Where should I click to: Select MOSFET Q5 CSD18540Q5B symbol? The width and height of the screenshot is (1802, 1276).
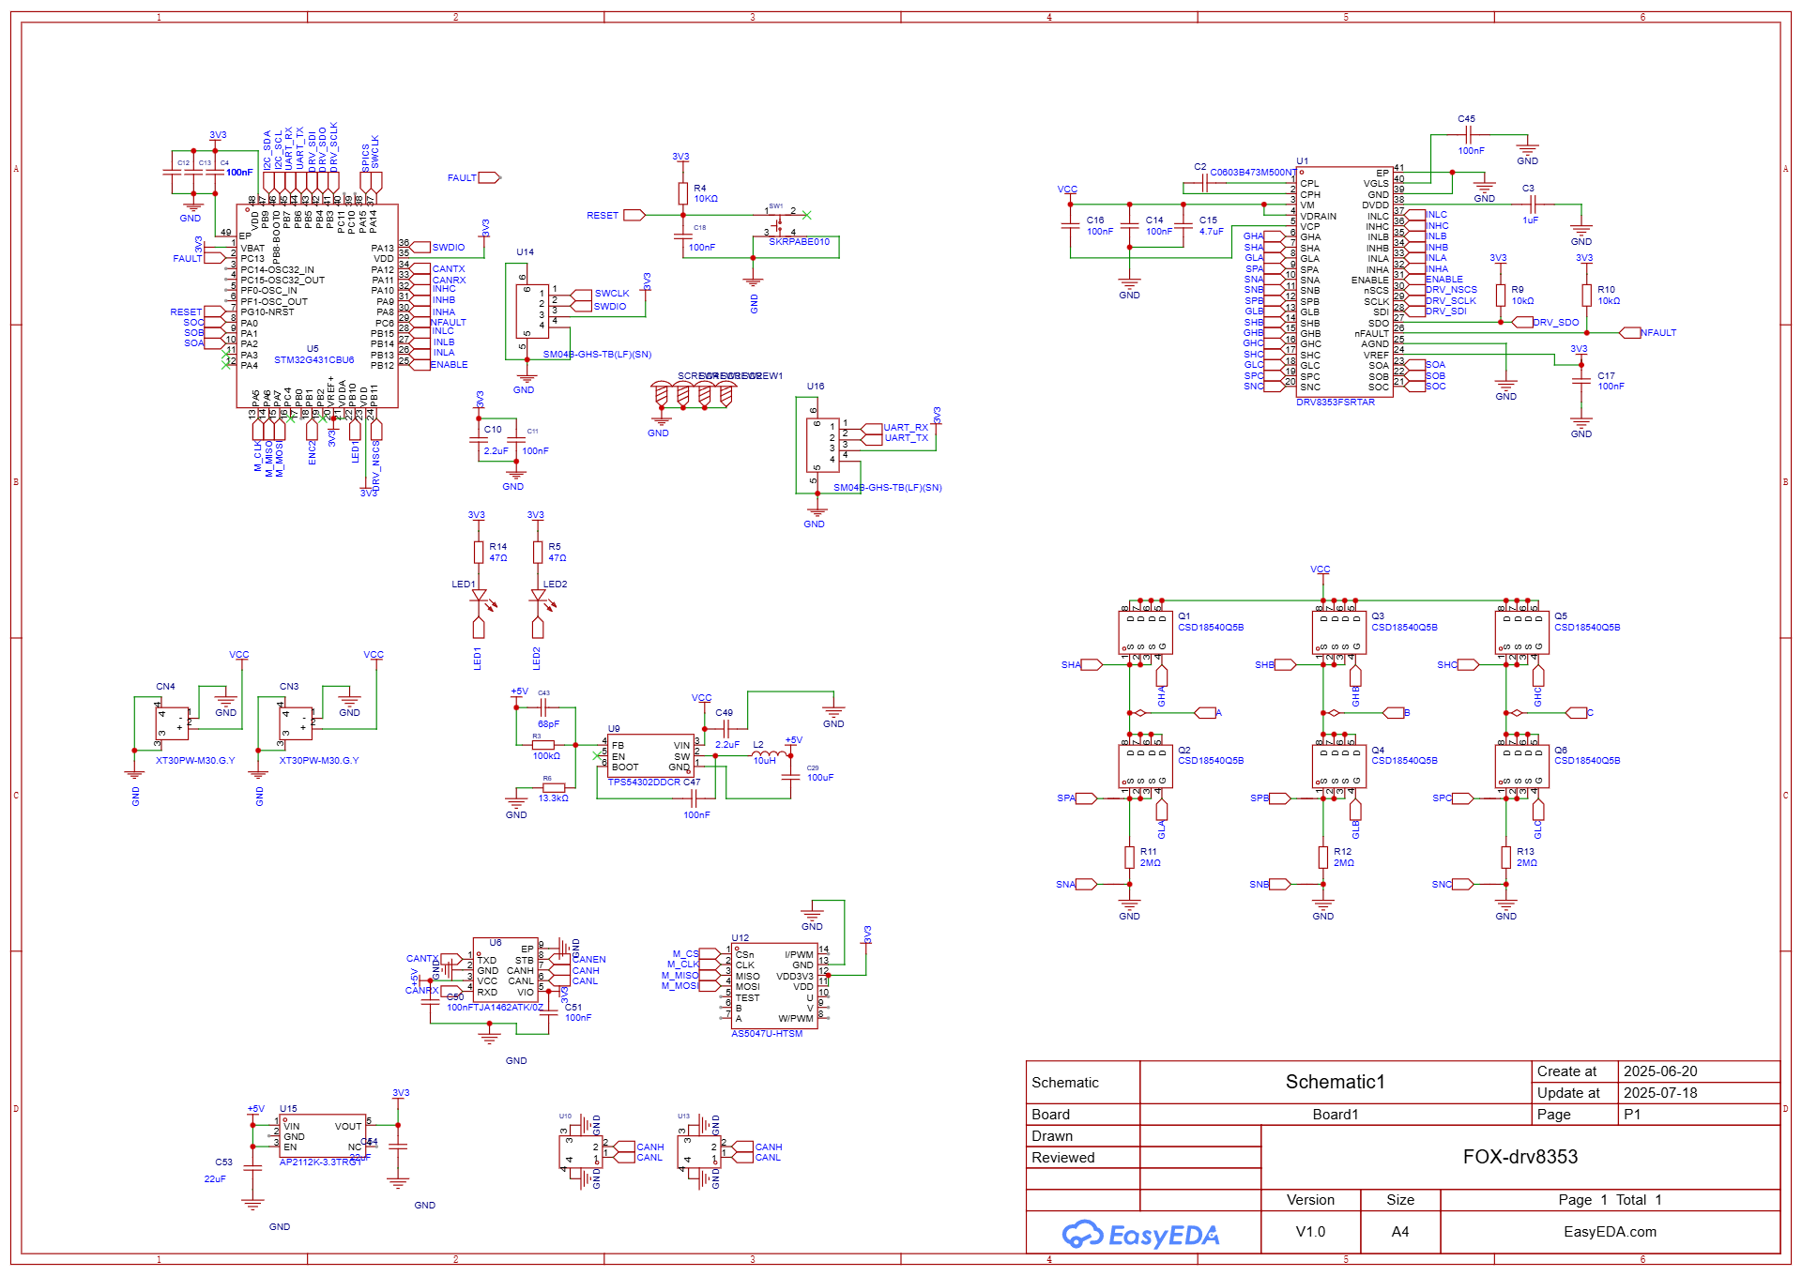click(1522, 632)
